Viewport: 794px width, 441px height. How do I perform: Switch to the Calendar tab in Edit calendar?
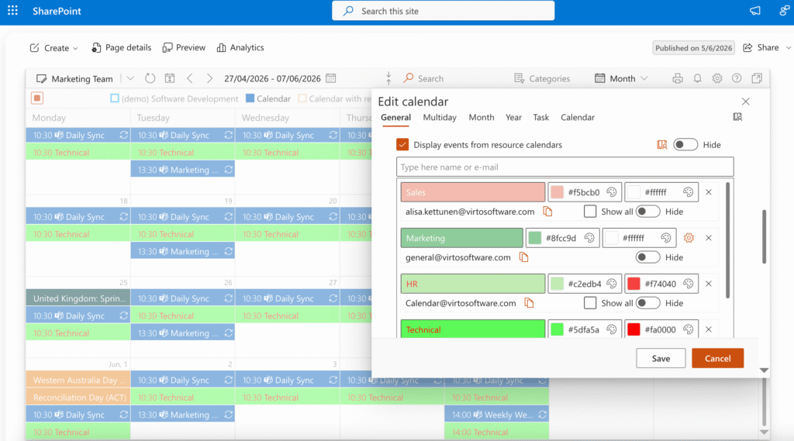point(577,118)
